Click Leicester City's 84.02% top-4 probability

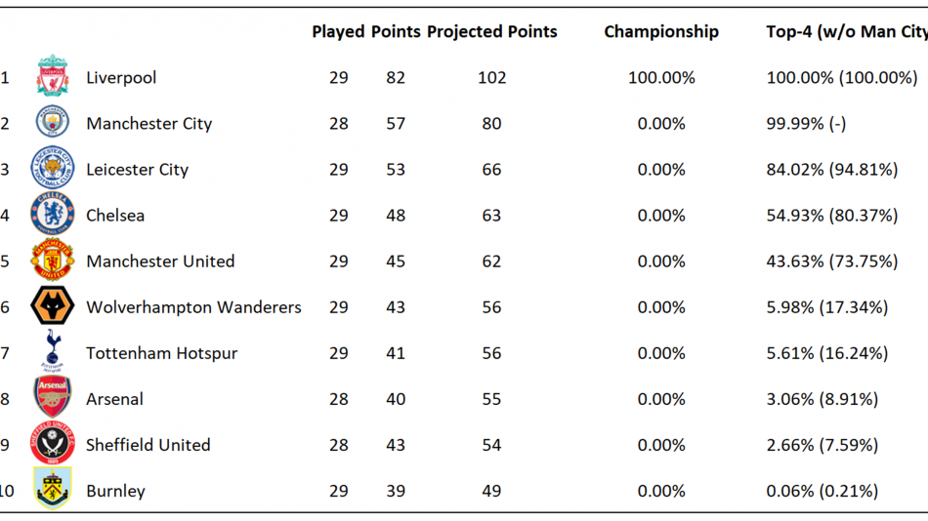tap(795, 170)
